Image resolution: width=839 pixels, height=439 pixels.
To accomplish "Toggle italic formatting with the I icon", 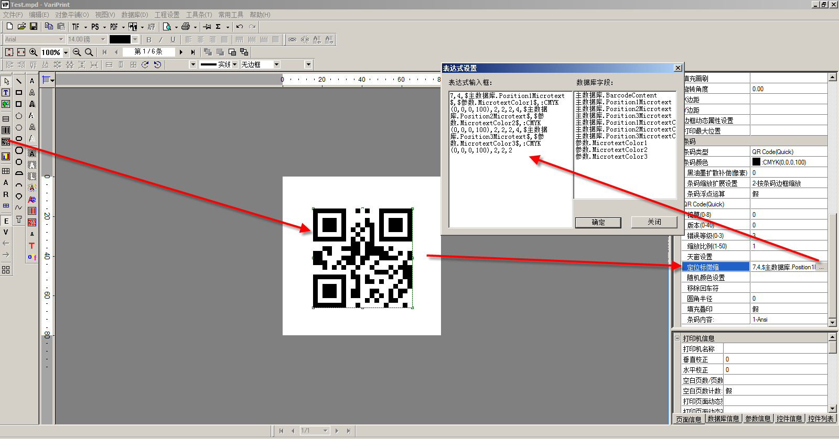I will [161, 39].
